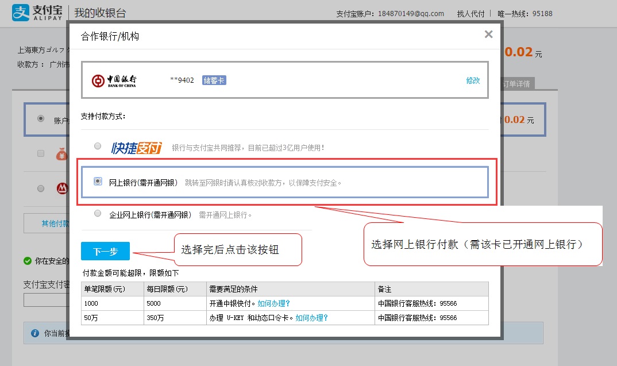Open 如何办理? link for 中银快付

[273, 303]
